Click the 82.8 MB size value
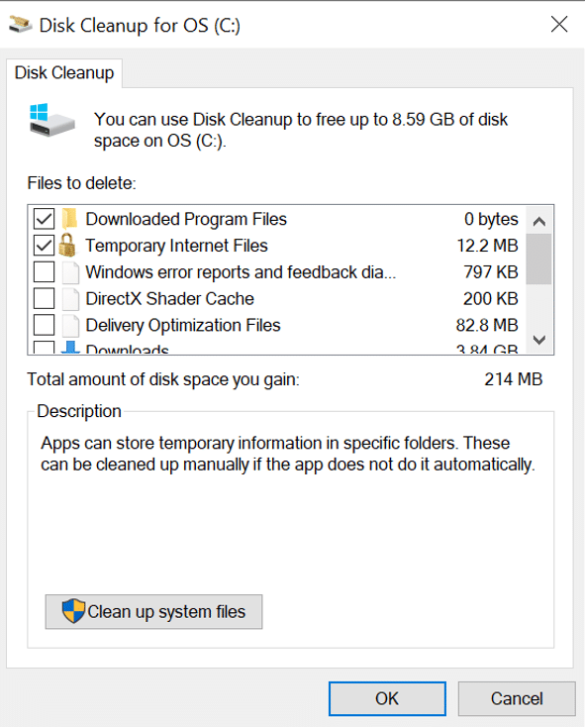 coord(487,325)
